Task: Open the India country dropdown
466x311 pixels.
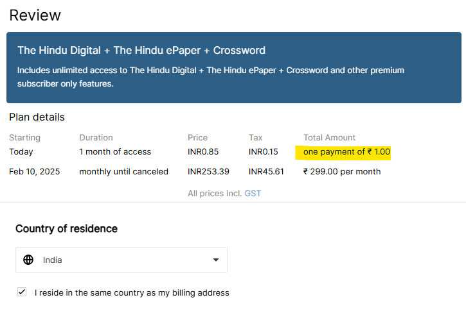Action: click(121, 260)
